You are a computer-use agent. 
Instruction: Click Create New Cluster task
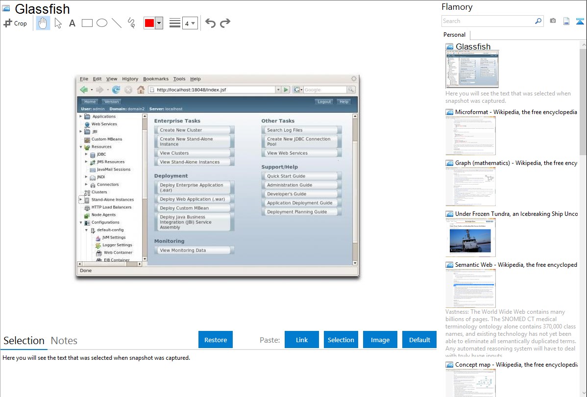tap(195, 130)
